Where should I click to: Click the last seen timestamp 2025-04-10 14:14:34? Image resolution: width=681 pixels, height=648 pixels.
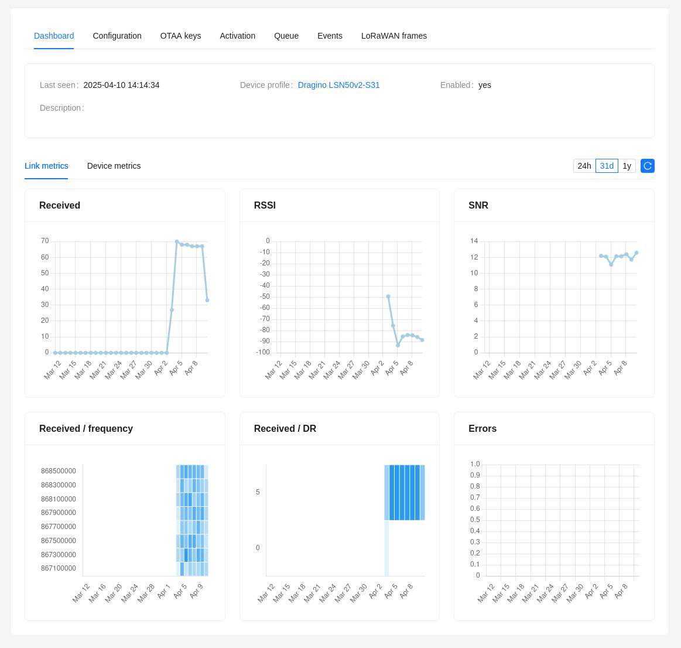coord(121,85)
